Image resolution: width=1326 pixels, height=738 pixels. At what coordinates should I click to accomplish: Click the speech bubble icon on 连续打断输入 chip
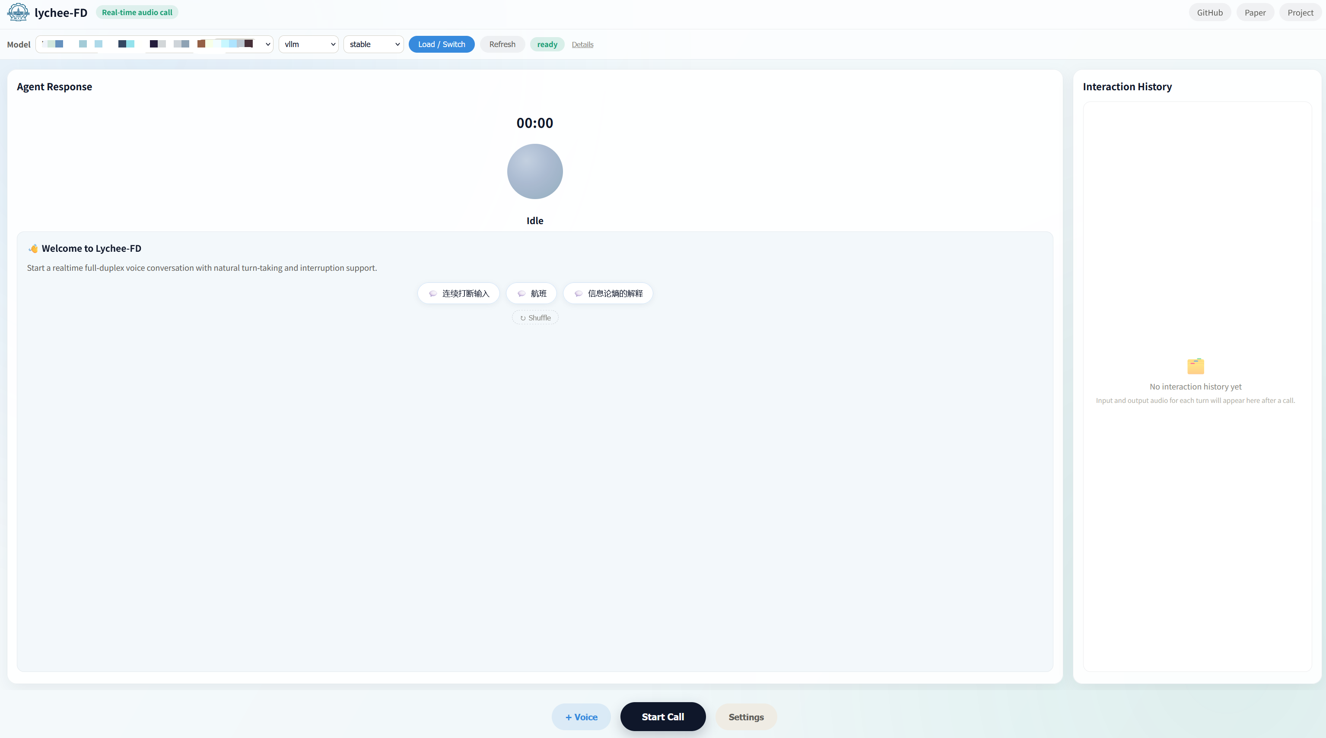[x=433, y=293]
